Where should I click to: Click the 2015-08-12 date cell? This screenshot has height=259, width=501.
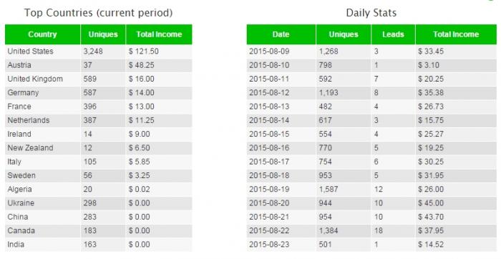pyautogui.click(x=281, y=92)
